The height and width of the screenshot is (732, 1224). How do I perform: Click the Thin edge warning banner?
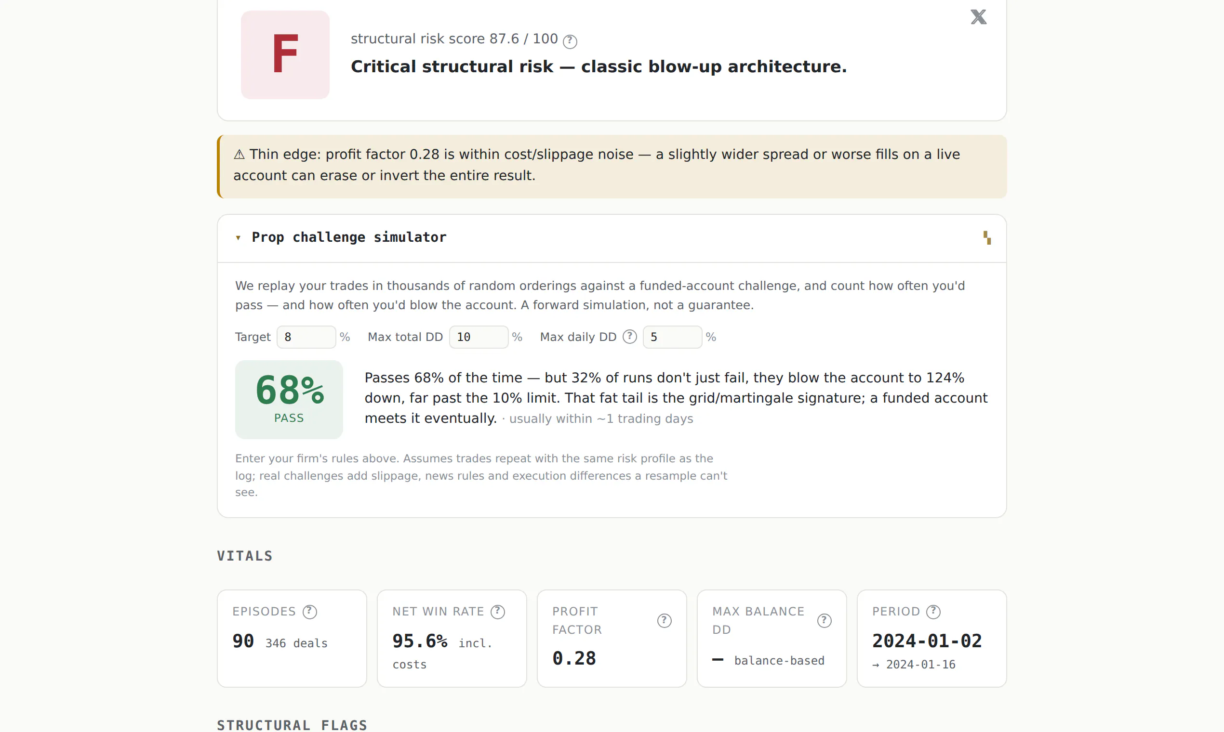612,167
